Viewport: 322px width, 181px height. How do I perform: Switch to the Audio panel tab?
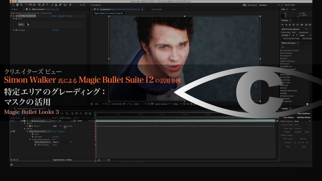(x=294, y=9)
